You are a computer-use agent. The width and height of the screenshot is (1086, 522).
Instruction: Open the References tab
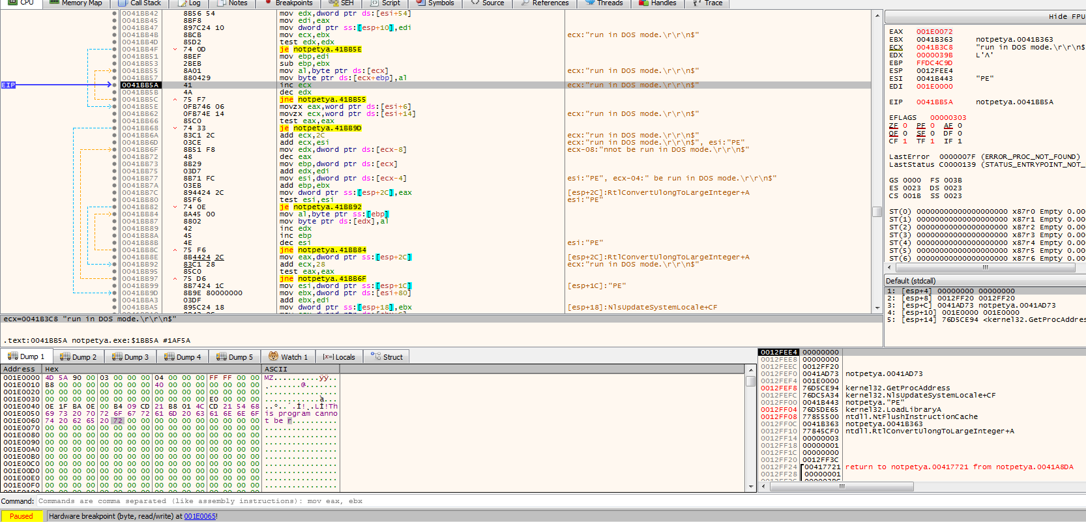tap(545, 3)
